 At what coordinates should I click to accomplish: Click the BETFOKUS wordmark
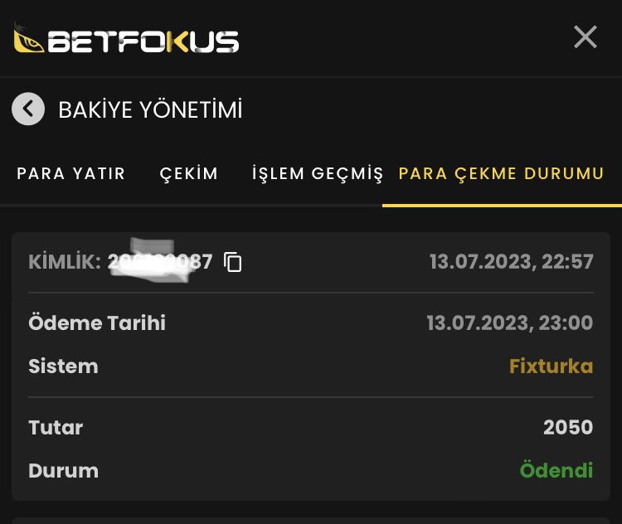tap(143, 42)
